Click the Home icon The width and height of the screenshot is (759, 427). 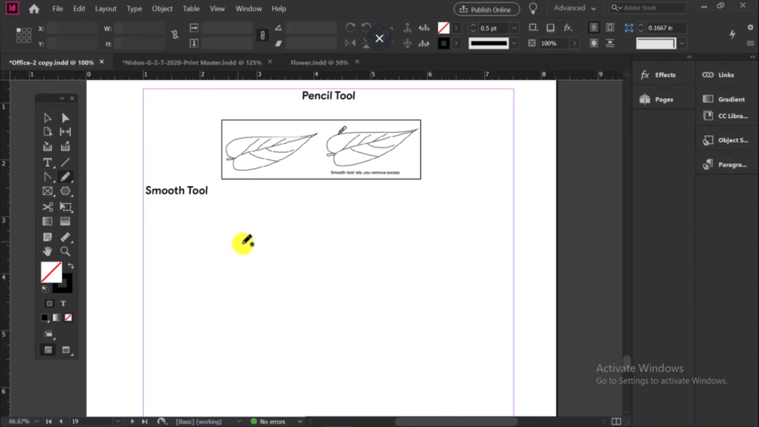(34, 9)
